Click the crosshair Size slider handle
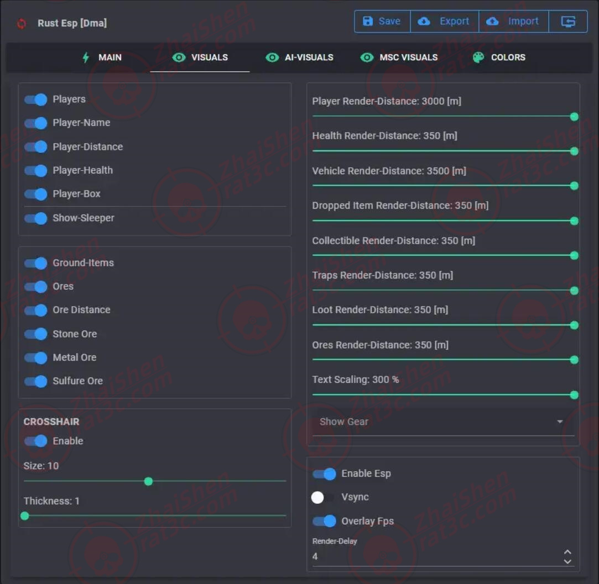Screen dimensions: 599x584 pyautogui.click(x=148, y=482)
